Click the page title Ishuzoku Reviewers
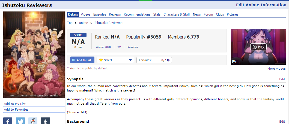Viewport: 289px width, 124px height. 27,5
